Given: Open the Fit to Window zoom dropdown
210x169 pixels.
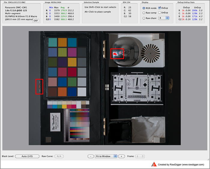Looking at the screenshot, I should click(106, 156).
